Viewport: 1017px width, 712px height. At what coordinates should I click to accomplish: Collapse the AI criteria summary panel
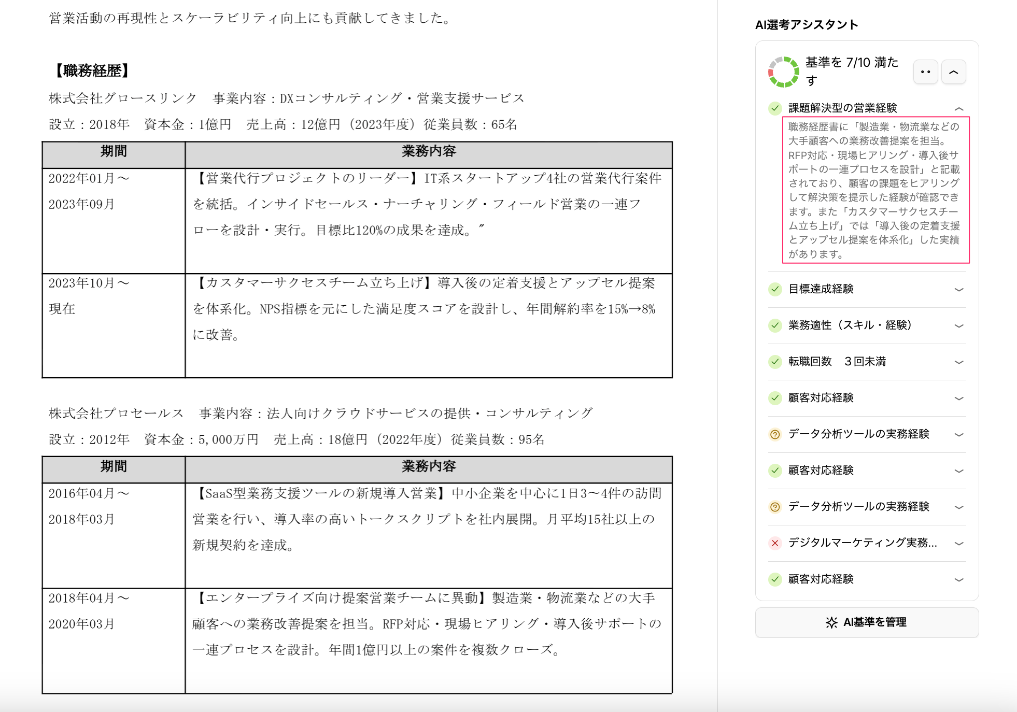tap(953, 72)
